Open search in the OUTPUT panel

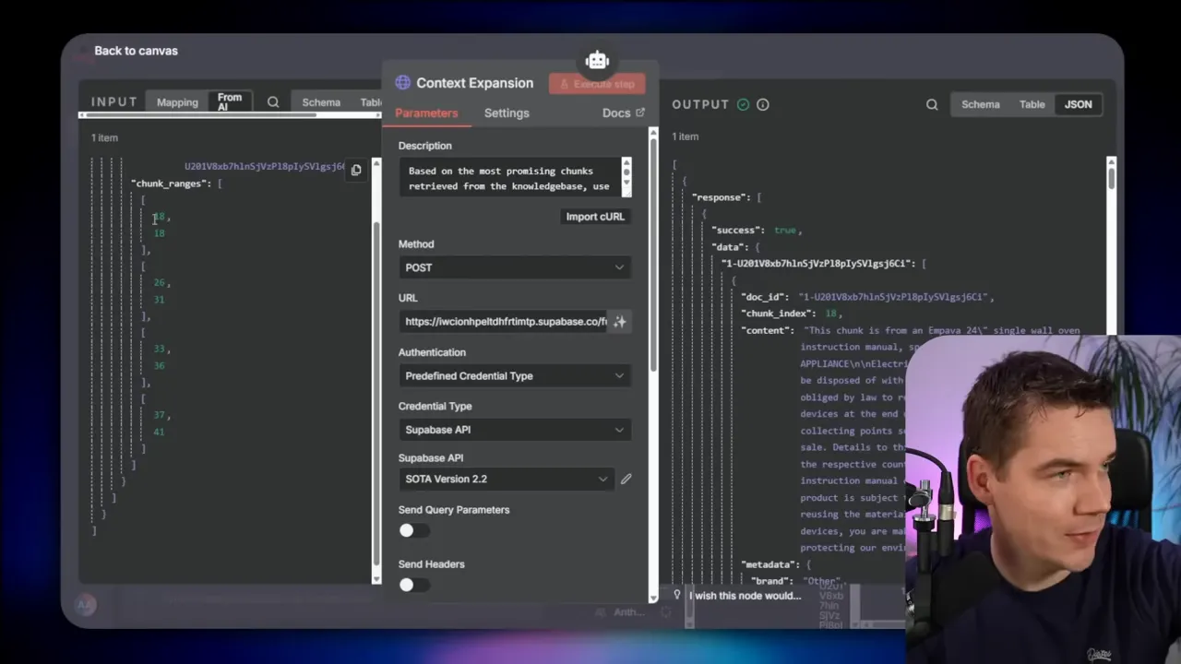coord(932,104)
